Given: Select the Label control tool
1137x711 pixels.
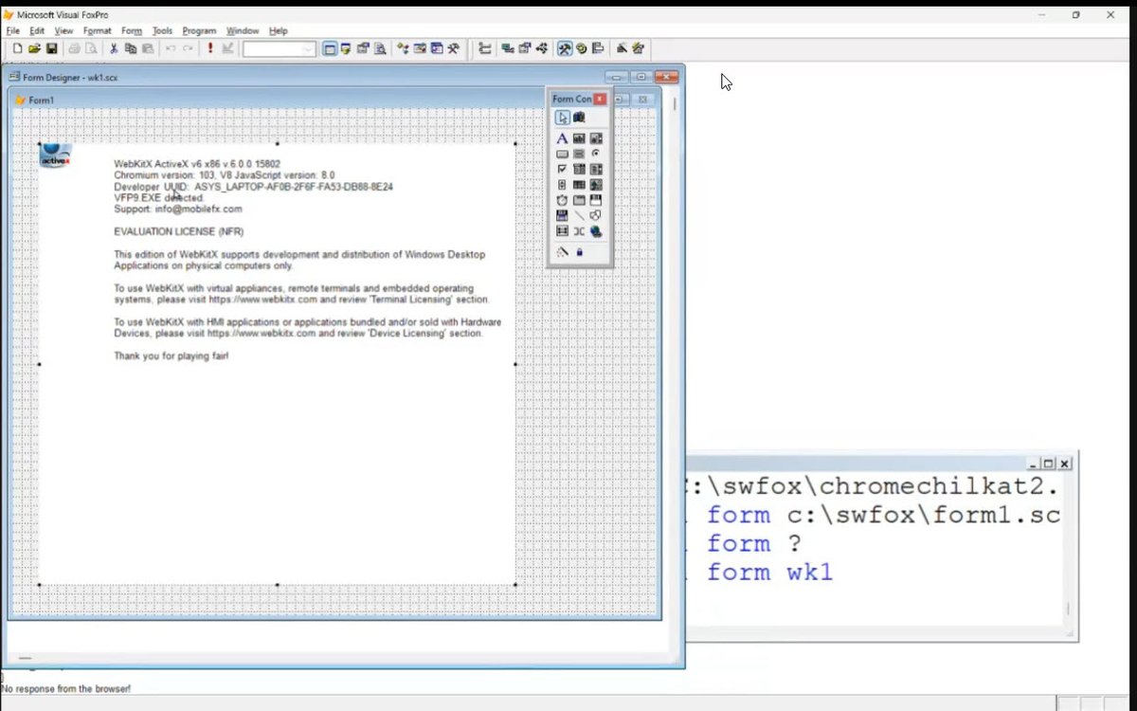Looking at the screenshot, I should pos(562,138).
